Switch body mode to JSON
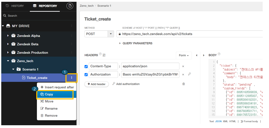 point(218,121)
